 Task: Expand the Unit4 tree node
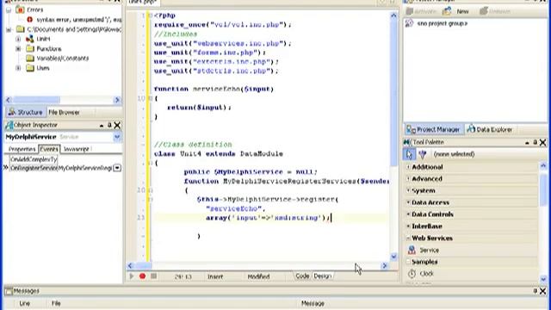coord(18,39)
